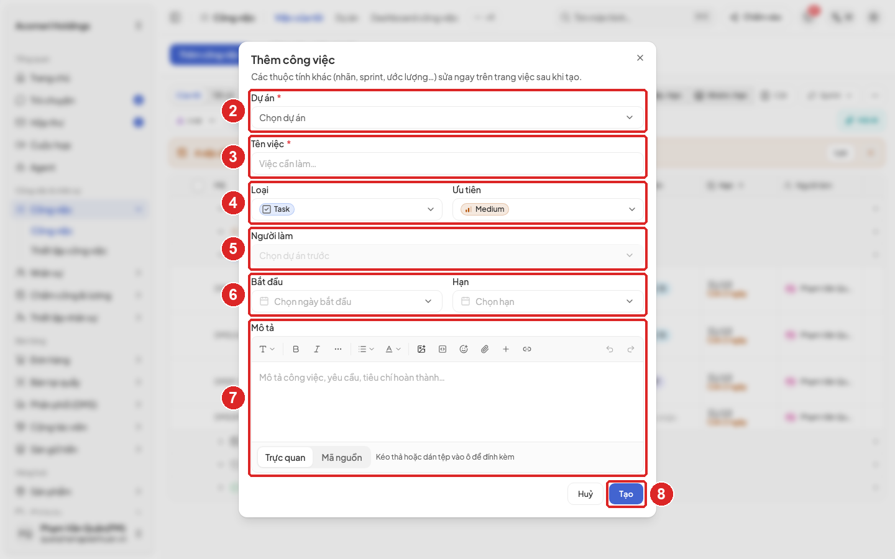Image resolution: width=895 pixels, height=559 pixels.
Task: Open the emoji picker
Action: (464, 349)
